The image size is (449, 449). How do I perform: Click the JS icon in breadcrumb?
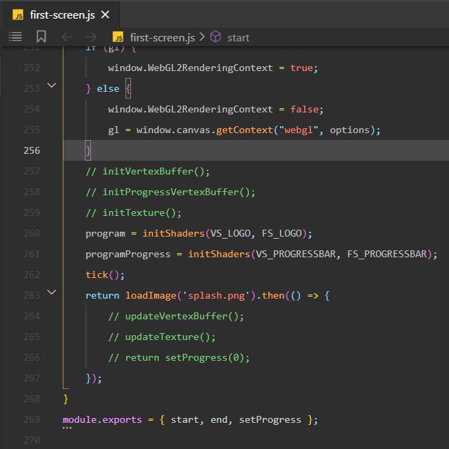118,37
